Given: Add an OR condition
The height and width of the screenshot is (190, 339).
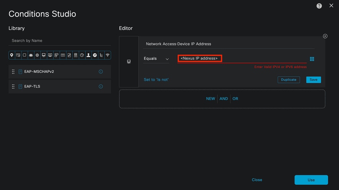Looking at the screenshot, I should (x=235, y=98).
